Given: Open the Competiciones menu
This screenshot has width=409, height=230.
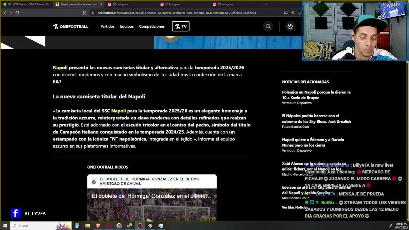Looking at the screenshot, I should (152, 27).
